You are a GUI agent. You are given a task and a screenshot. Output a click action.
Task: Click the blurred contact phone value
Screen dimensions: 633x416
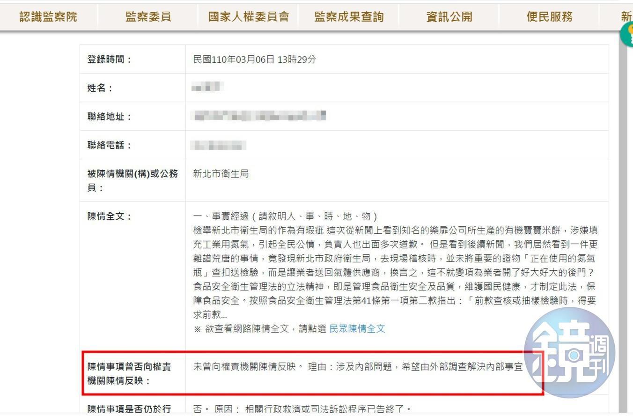point(219,145)
